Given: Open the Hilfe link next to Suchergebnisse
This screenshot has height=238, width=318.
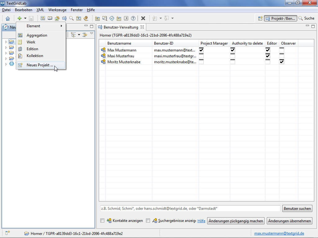Looking at the screenshot, I should tap(201, 221).
